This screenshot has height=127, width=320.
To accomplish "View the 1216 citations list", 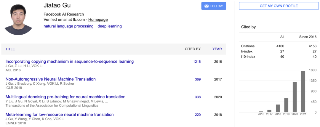I will 197,62.
